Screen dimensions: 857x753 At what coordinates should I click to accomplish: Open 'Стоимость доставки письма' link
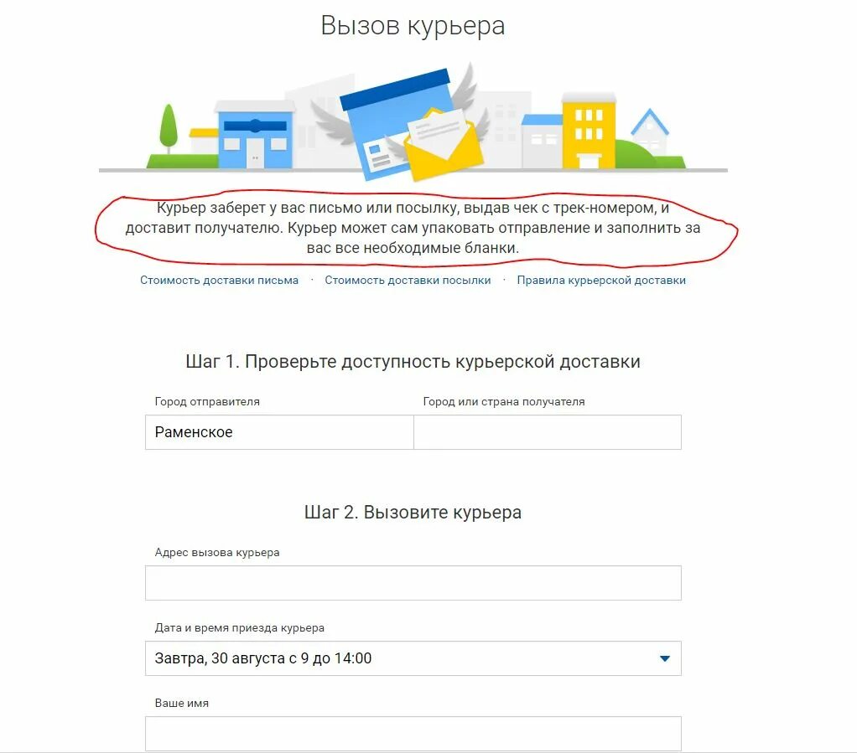tap(219, 280)
